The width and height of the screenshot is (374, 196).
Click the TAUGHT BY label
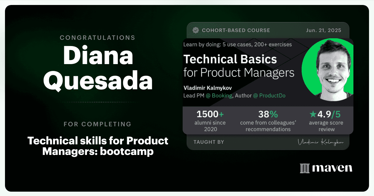[x=209, y=142]
